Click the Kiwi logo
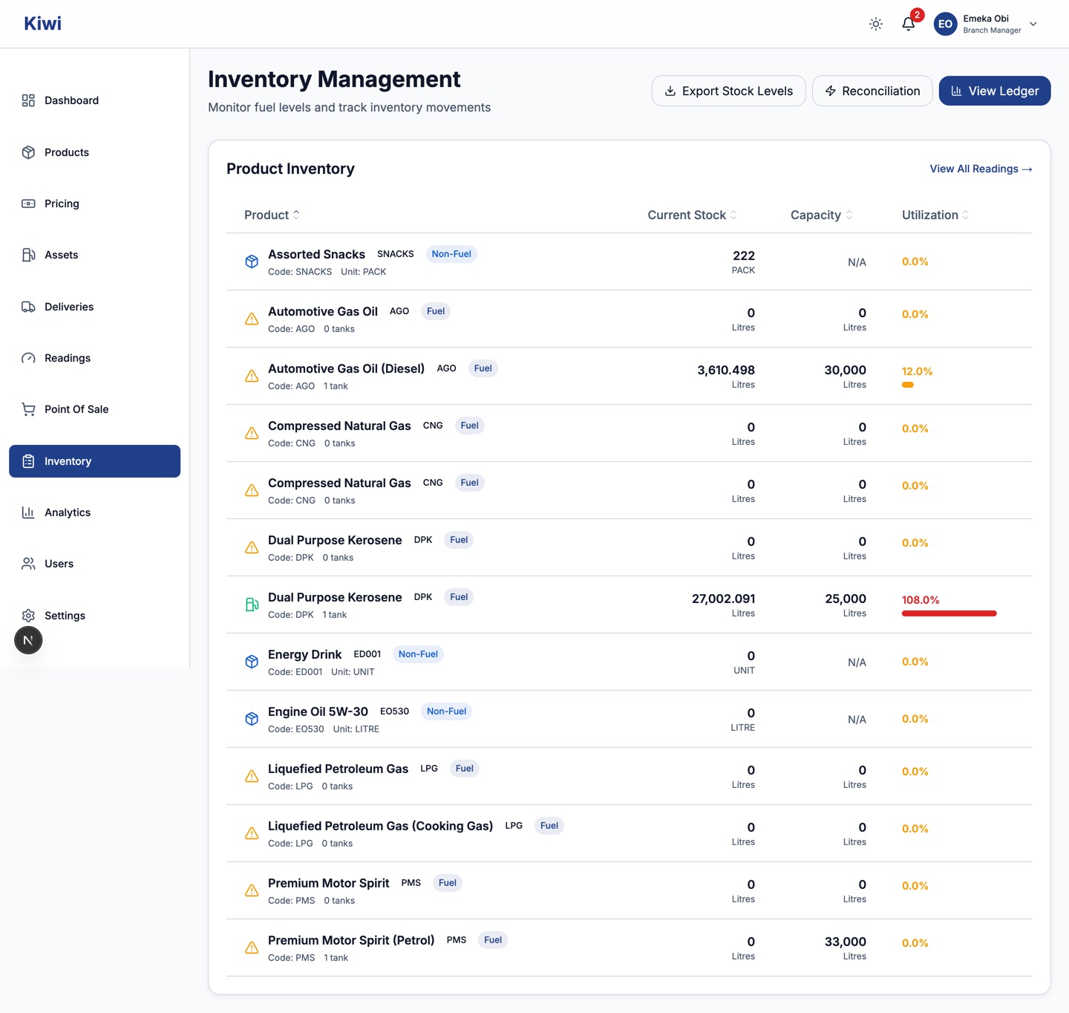 point(42,24)
